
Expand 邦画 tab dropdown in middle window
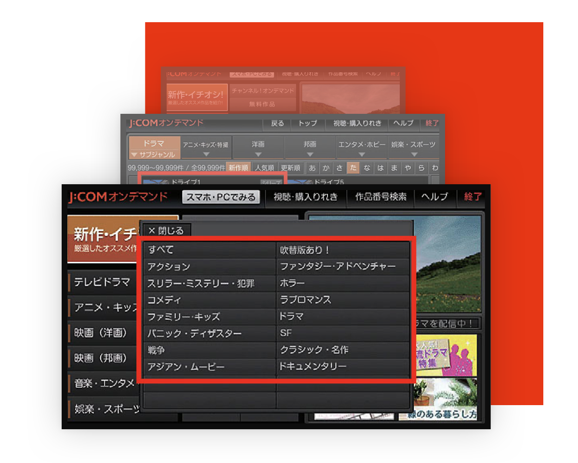point(310,148)
